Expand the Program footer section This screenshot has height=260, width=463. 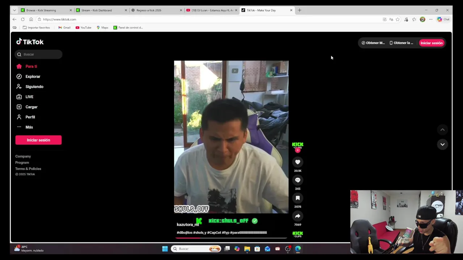[22, 162]
